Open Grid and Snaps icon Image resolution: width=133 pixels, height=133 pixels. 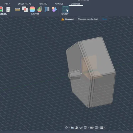click(x=96, y=128)
